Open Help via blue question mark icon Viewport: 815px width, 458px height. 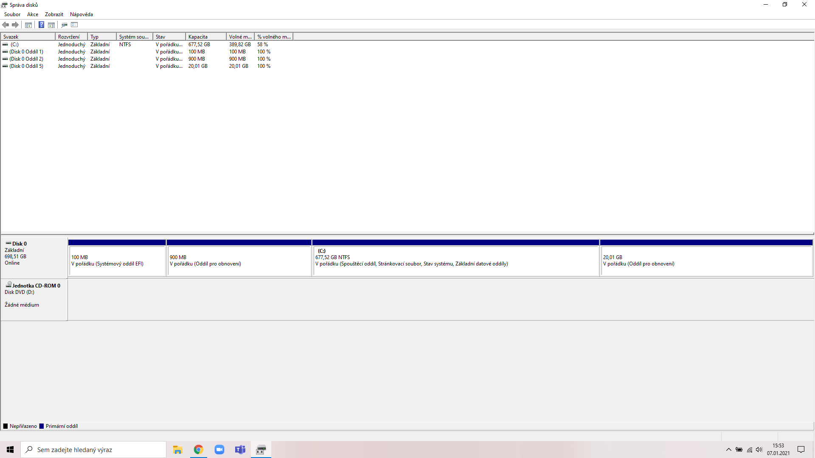pos(41,25)
